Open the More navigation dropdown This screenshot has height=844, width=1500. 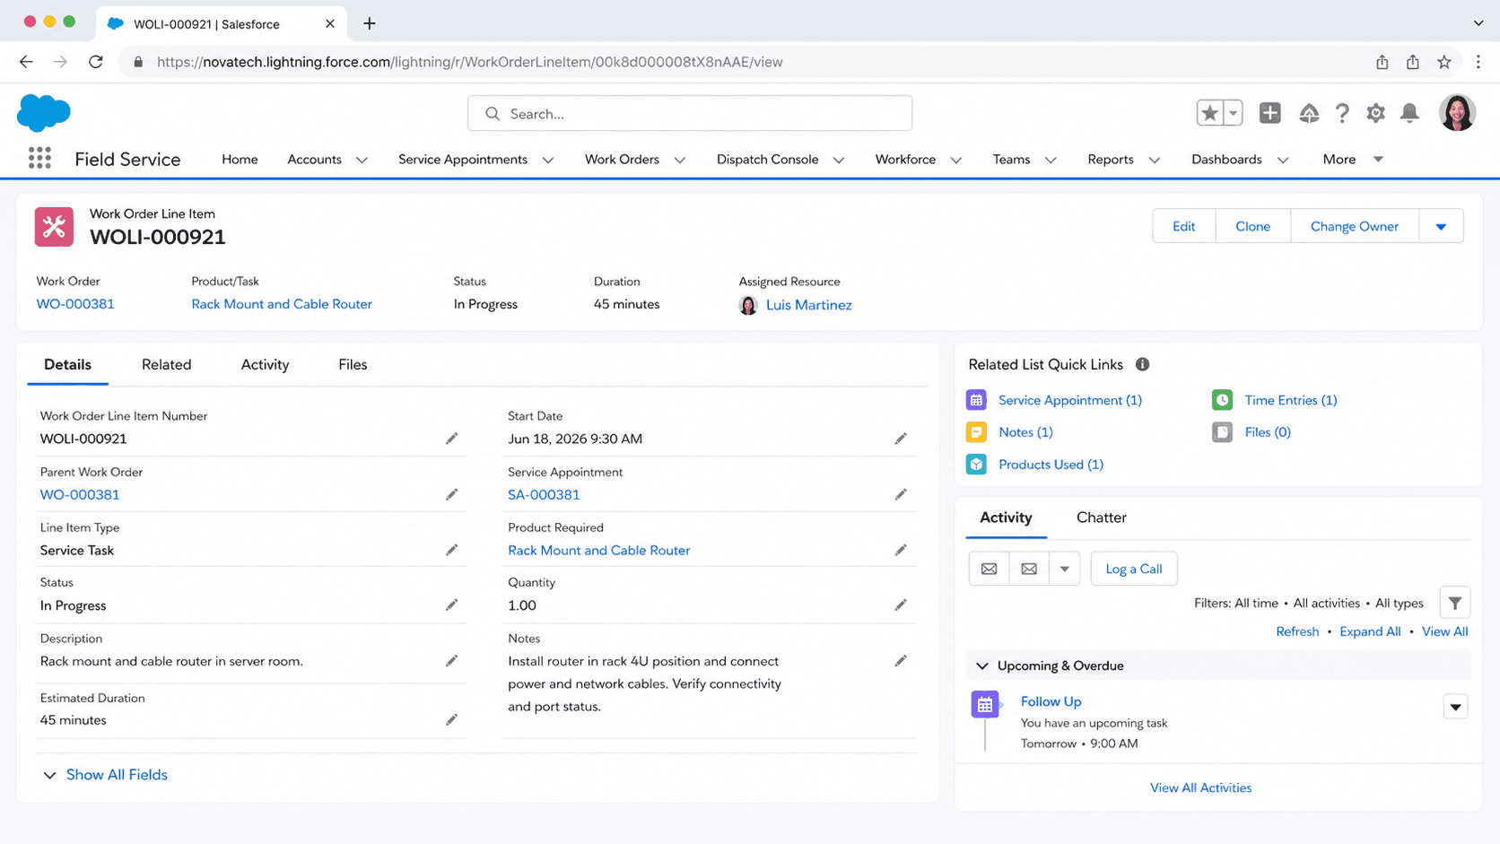[x=1353, y=159]
